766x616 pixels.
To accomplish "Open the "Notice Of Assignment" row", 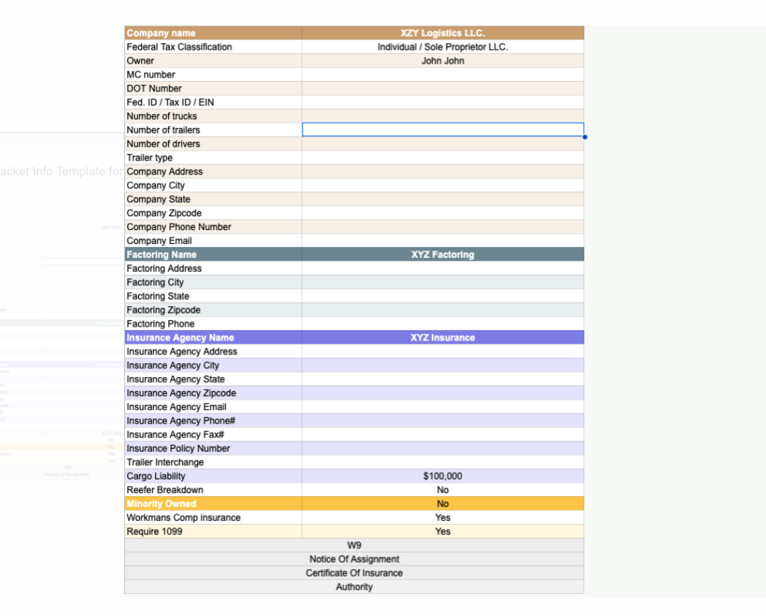I will coord(354,560).
